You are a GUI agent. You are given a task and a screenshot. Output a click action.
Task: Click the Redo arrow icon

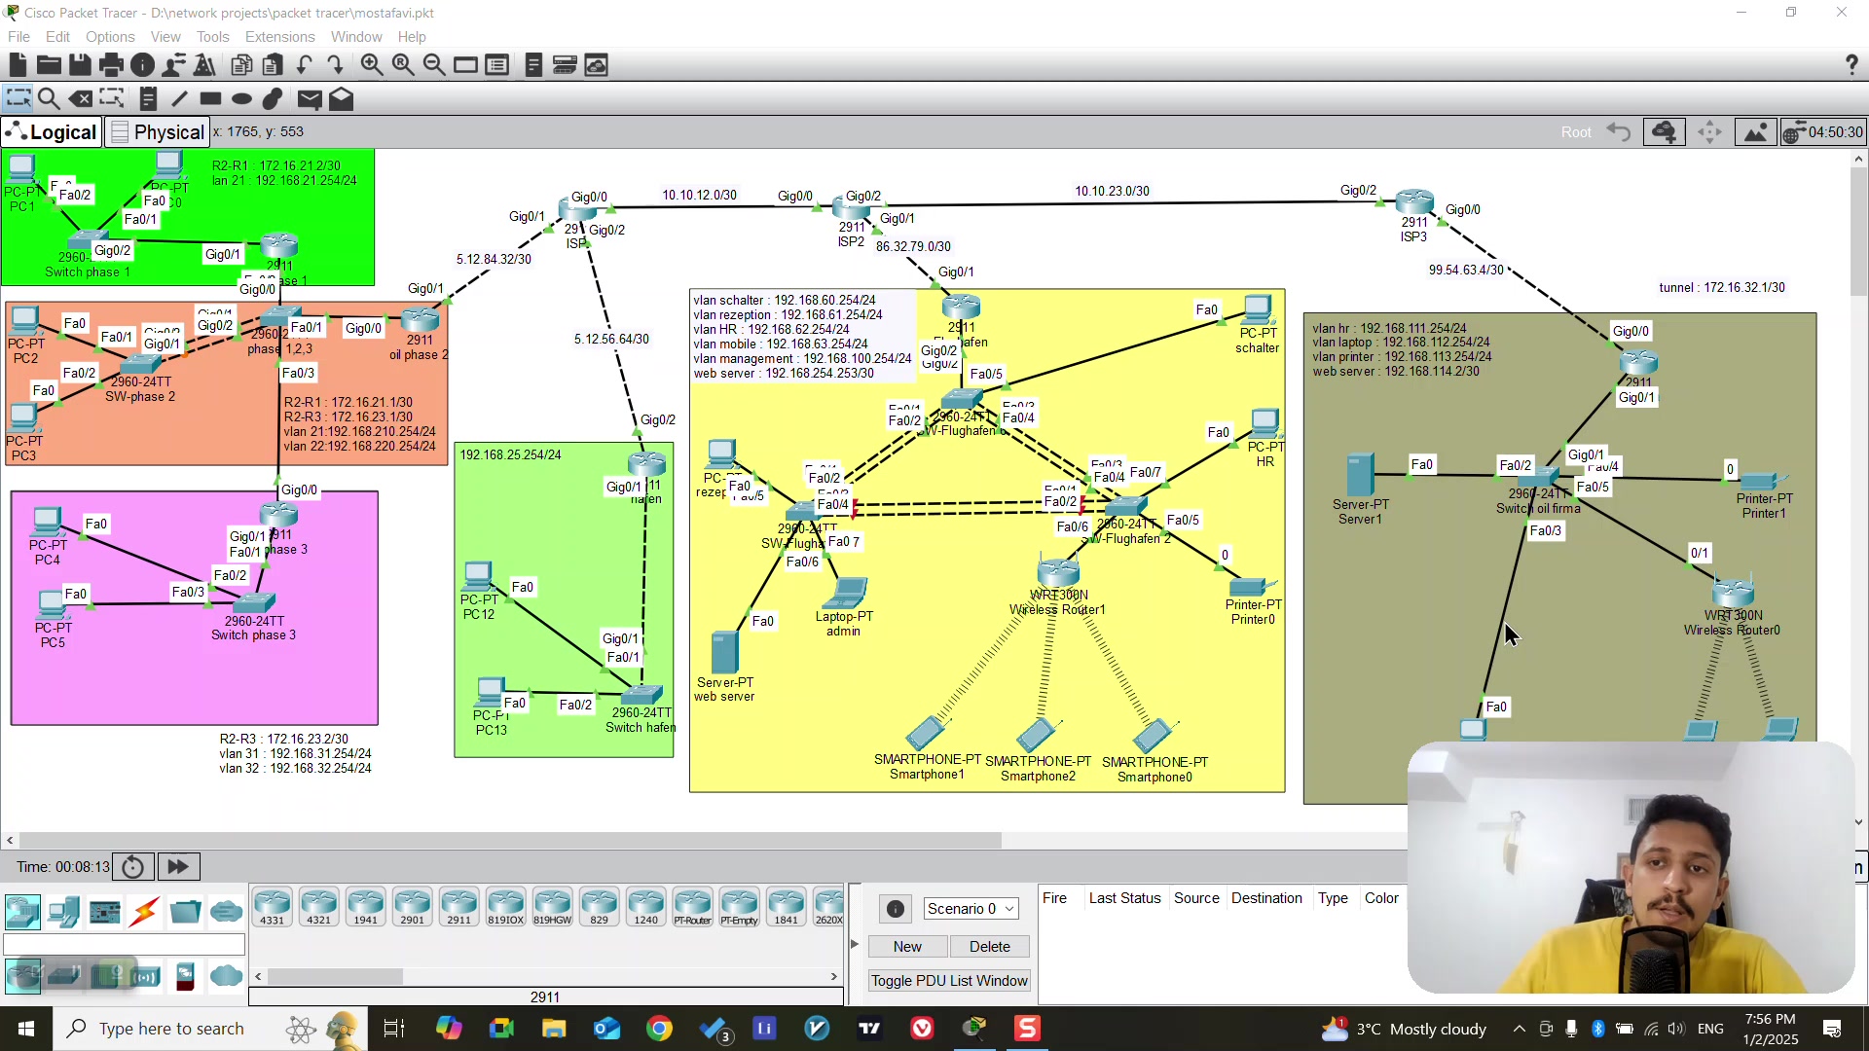coord(335,65)
